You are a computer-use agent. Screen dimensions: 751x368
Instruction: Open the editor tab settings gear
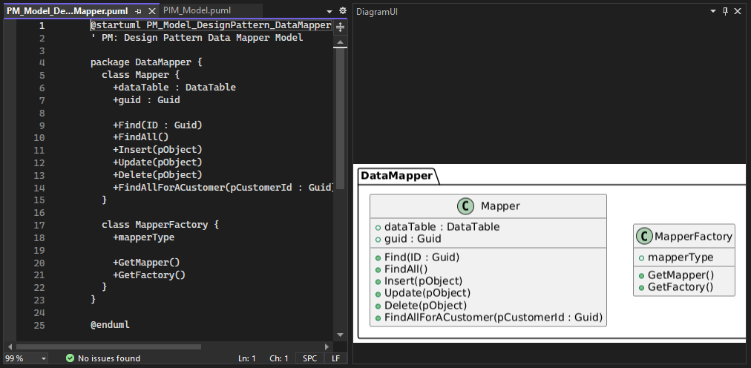(342, 10)
